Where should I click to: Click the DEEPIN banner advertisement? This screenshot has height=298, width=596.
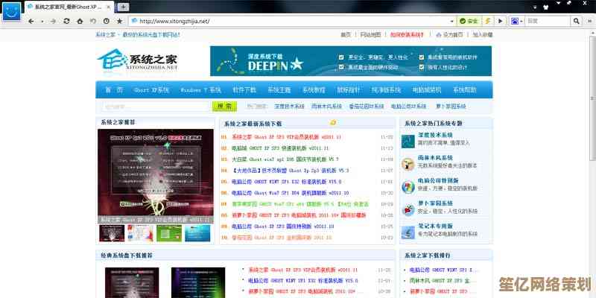pos(350,61)
